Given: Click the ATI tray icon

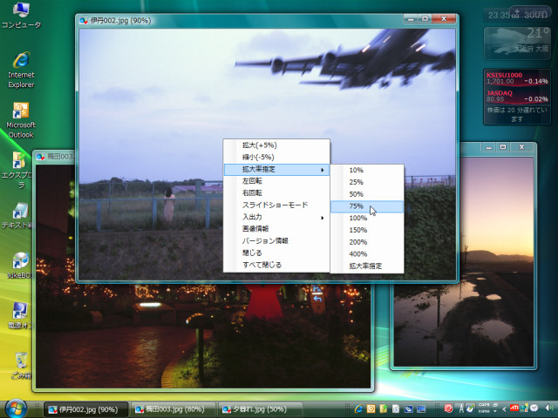Looking at the screenshot, I should pyautogui.click(x=514, y=408).
